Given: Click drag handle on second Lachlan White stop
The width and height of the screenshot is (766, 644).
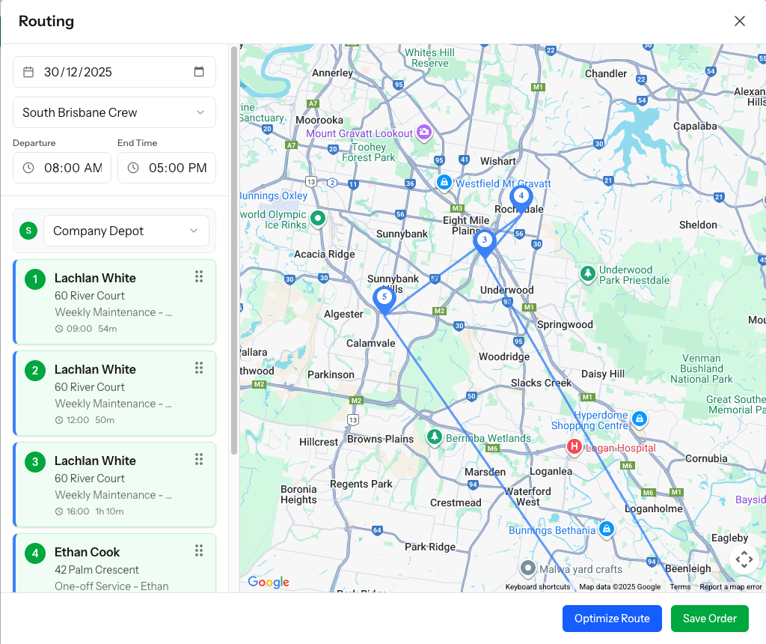Looking at the screenshot, I should click(199, 368).
